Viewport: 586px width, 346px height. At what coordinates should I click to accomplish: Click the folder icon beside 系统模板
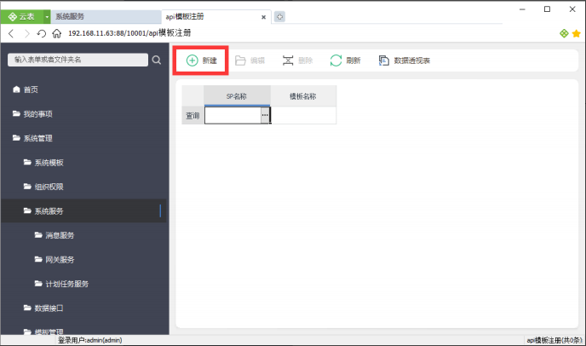click(x=27, y=162)
